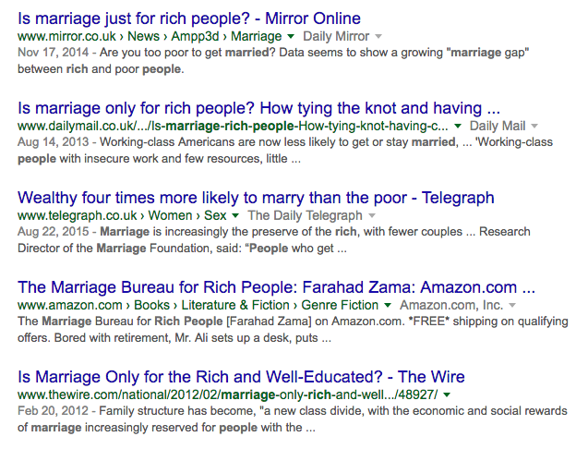The image size is (588, 449).
Task: Open Telegraph wealthy four times more likely link
Action: pos(256,198)
